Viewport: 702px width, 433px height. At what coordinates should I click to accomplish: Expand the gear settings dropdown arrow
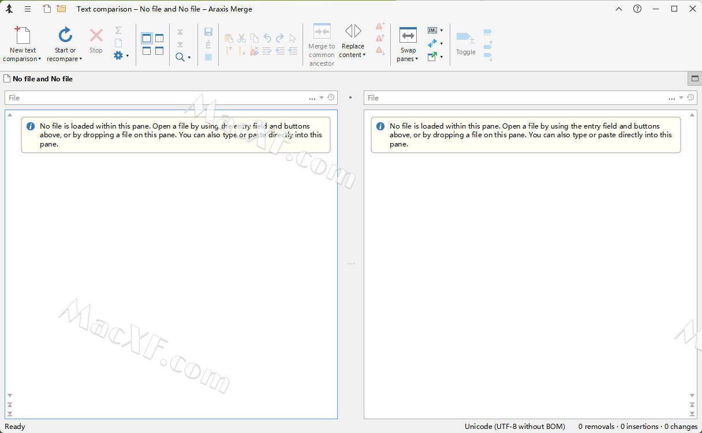(x=128, y=57)
